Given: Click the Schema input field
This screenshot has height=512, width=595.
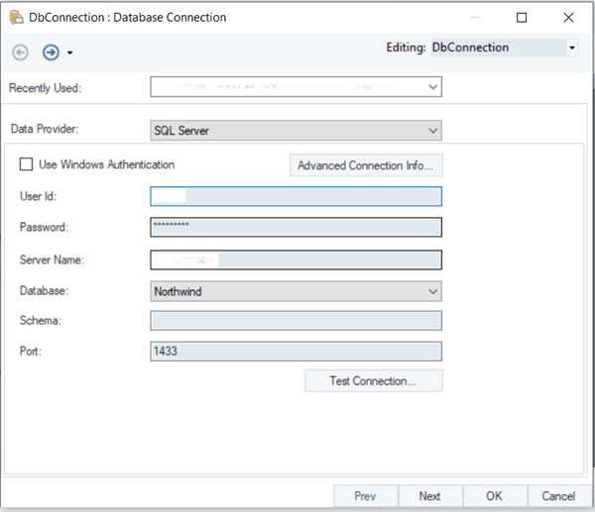Looking at the screenshot, I should (296, 321).
